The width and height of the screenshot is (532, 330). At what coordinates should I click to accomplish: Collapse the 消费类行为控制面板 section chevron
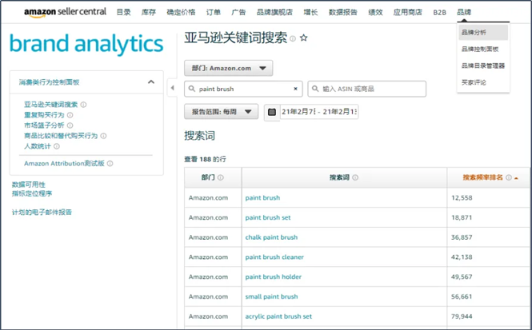pos(151,82)
